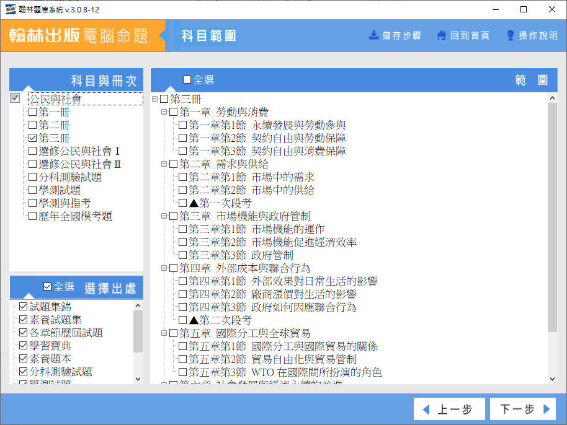
Task: Collapse 第一章_勞動與消費 chapter node
Action: (x=164, y=112)
